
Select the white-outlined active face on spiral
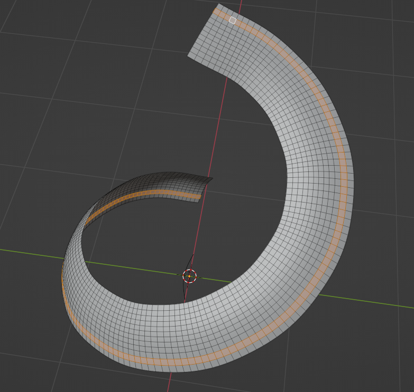pyautogui.click(x=233, y=20)
